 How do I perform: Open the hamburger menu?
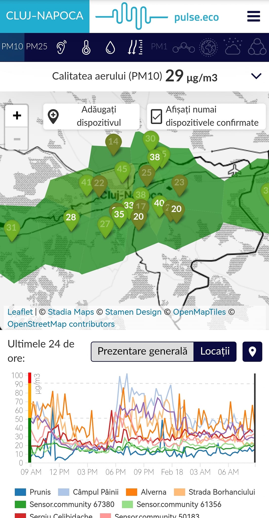click(x=254, y=16)
